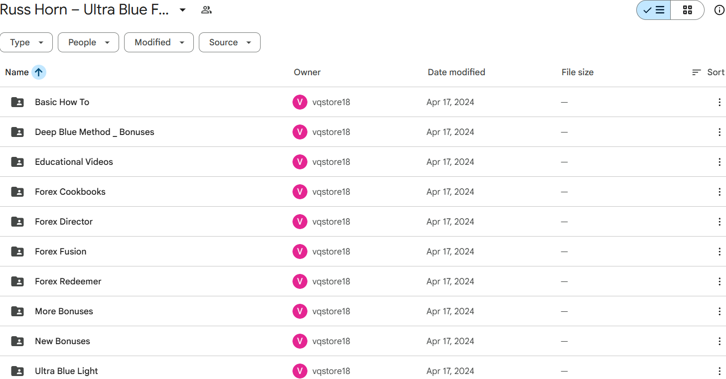Viewport: 726px width, 379px height.
Task: Click the Sort button
Action: 708,72
